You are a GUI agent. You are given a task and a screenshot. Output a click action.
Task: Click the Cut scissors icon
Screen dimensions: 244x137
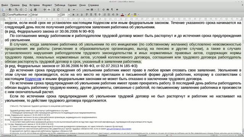tap(54, 10)
